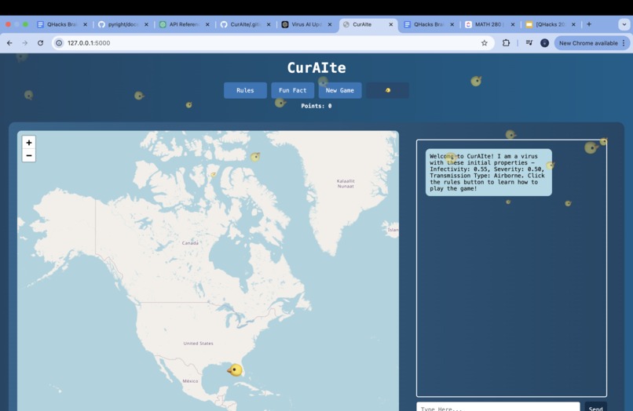Viewport: 633px width, 411px height.
Task: Reload the current page
Action: pos(40,43)
